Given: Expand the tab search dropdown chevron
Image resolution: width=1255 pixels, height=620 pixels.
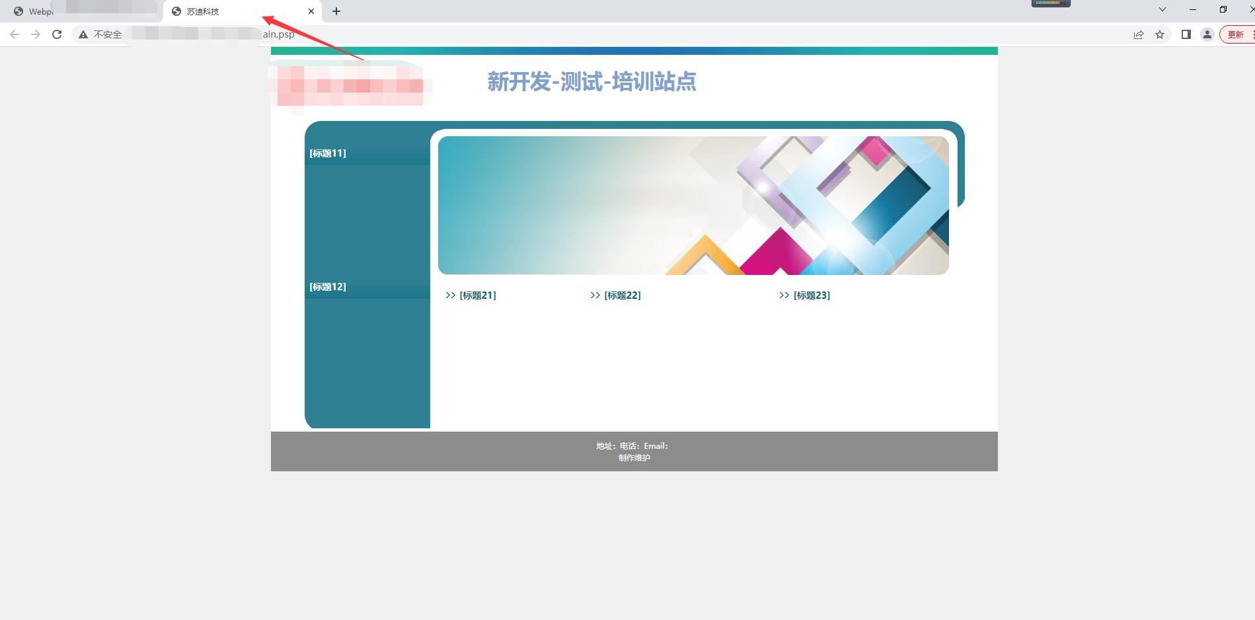Looking at the screenshot, I should click(x=1162, y=9).
